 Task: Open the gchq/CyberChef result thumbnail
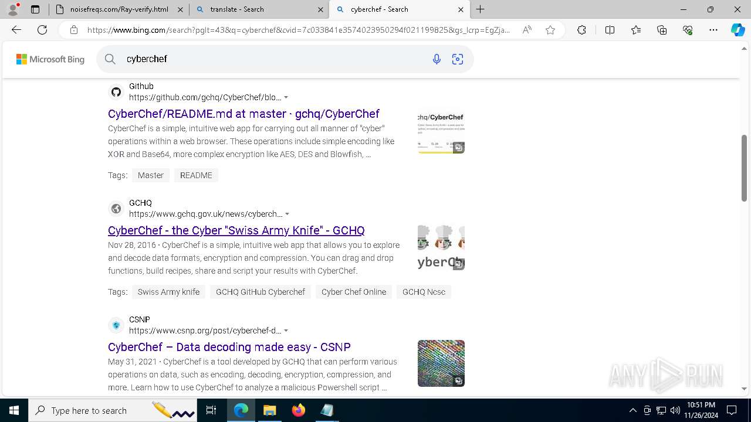coord(441,130)
